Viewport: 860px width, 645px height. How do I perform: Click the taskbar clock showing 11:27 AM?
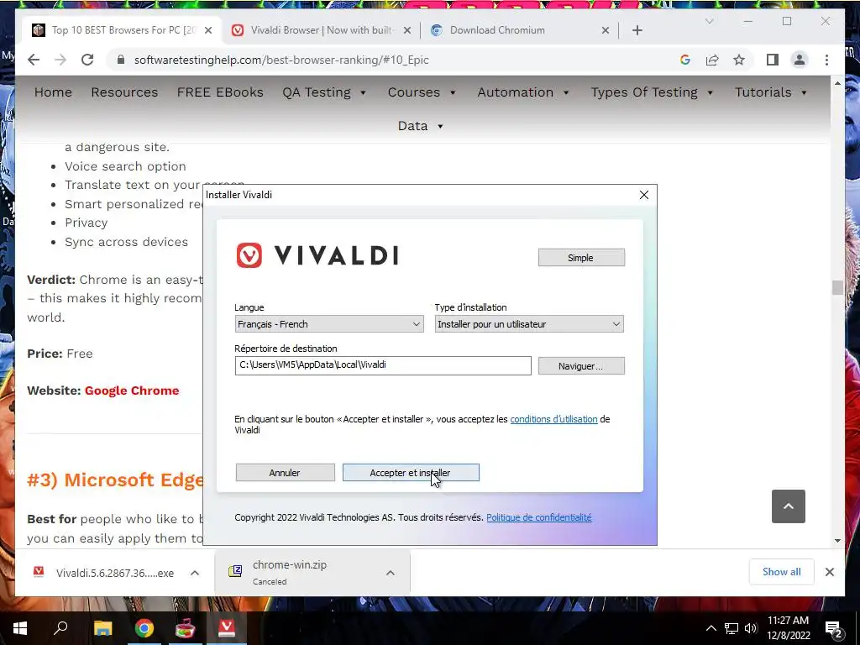click(x=788, y=628)
